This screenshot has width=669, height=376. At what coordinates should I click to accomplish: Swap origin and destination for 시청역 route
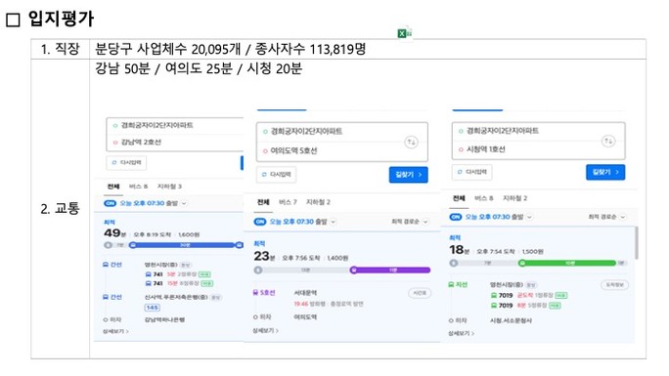pyautogui.click(x=608, y=141)
